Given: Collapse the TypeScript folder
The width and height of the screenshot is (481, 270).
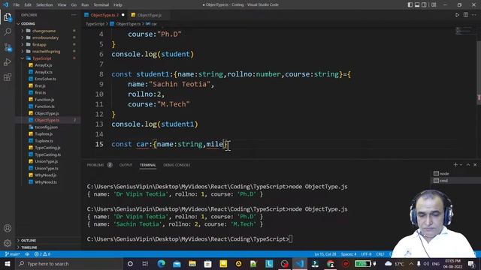Looking at the screenshot, I should coord(42,58).
